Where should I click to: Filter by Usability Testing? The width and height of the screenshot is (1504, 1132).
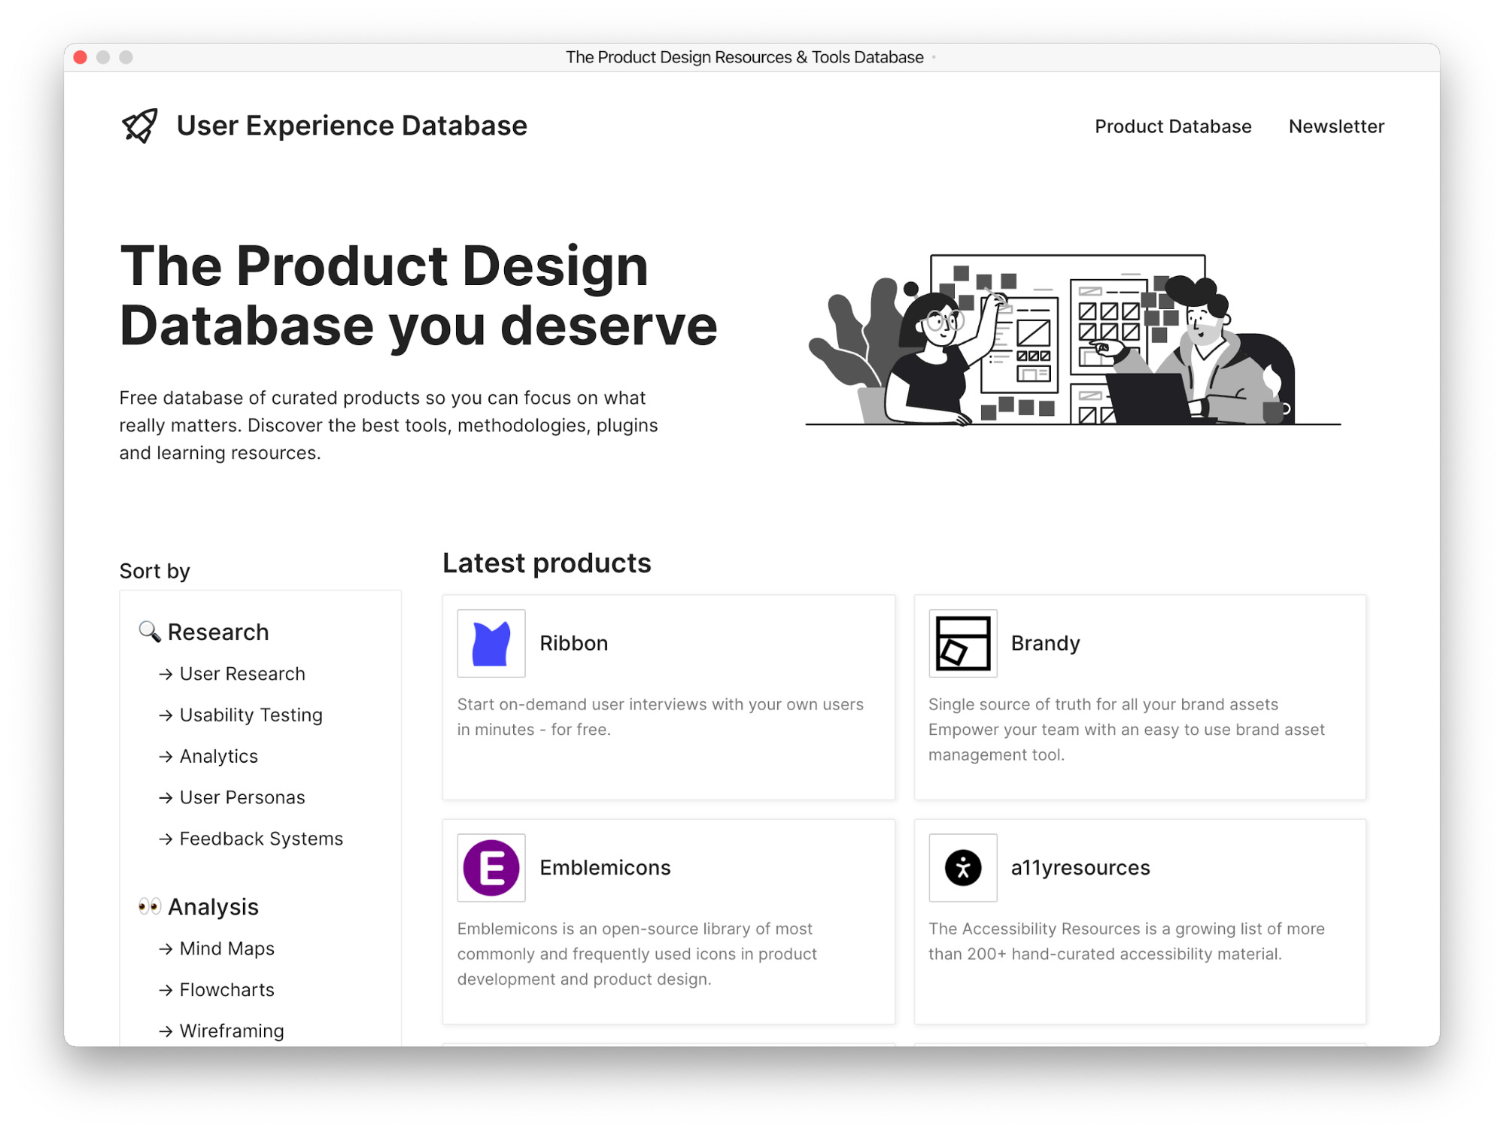251,715
